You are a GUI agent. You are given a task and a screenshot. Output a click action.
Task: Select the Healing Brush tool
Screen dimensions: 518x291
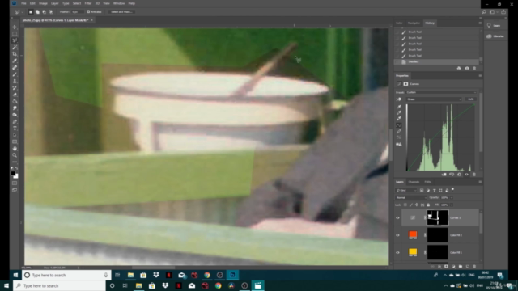coord(15,67)
